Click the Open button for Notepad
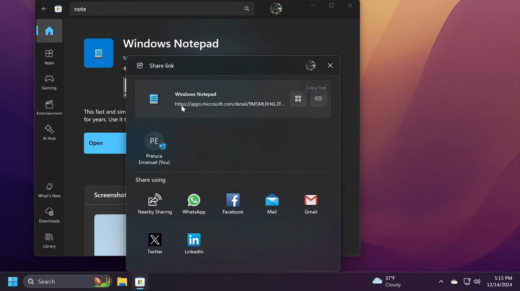Viewport: 520px width, 291px height. (x=105, y=143)
